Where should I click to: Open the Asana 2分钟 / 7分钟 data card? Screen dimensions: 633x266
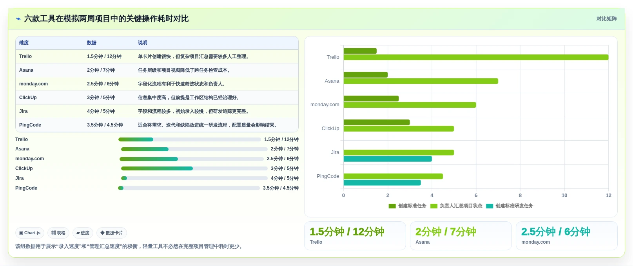point(461,236)
